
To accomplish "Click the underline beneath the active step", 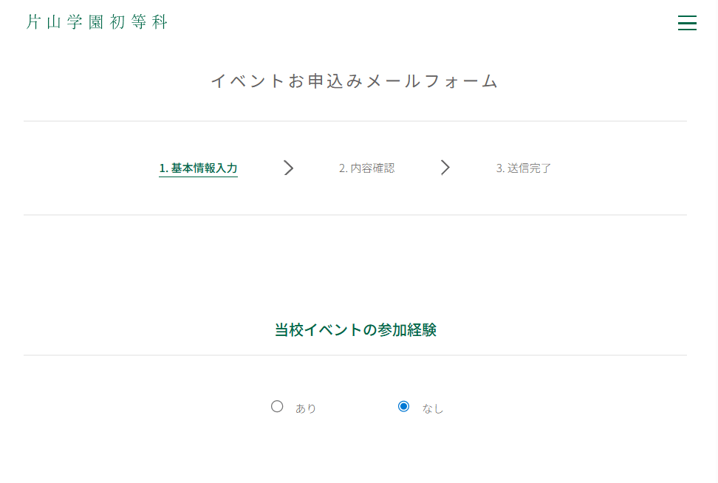I will click(198, 177).
